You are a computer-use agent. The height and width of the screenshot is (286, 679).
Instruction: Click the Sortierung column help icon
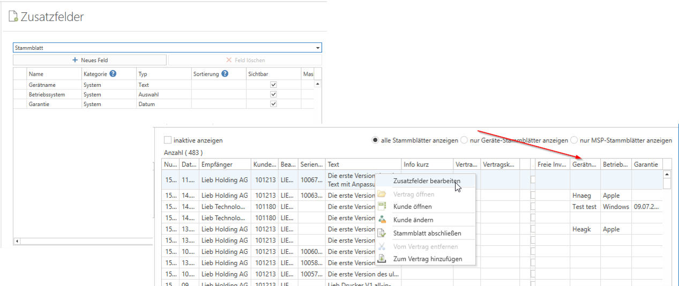point(225,74)
